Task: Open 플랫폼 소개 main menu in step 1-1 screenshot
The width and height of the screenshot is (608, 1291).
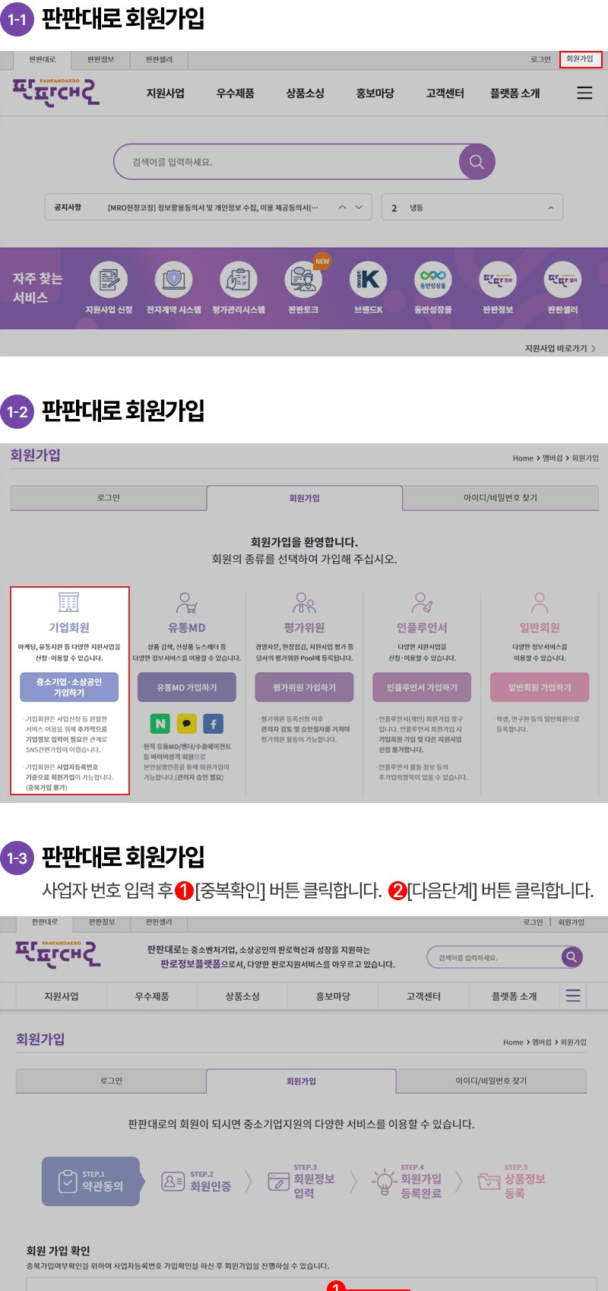Action: click(x=515, y=94)
